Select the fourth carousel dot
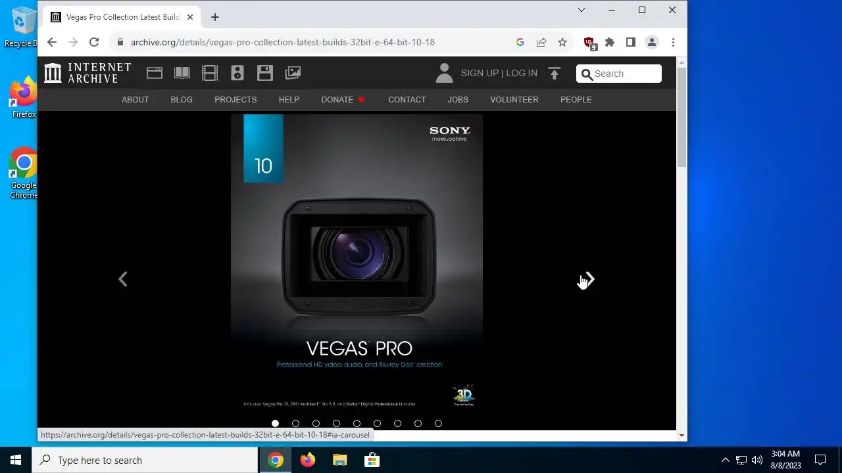This screenshot has width=842, height=473. 336,424
